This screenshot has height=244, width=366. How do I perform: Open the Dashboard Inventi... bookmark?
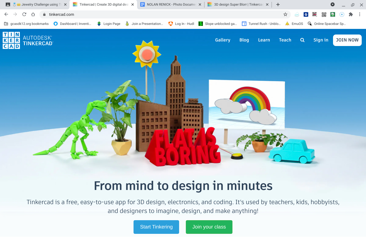(x=72, y=24)
